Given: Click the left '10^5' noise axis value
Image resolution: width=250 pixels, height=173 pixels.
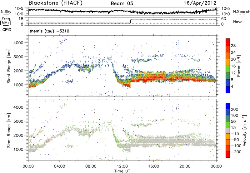Looking at the screenshot, I should 19,8.
